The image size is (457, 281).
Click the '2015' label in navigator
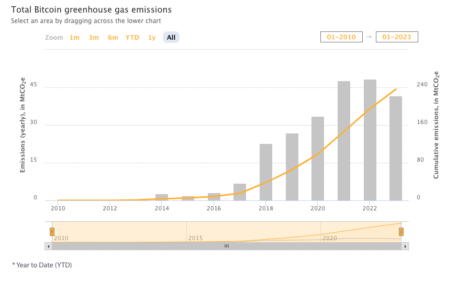(x=195, y=238)
